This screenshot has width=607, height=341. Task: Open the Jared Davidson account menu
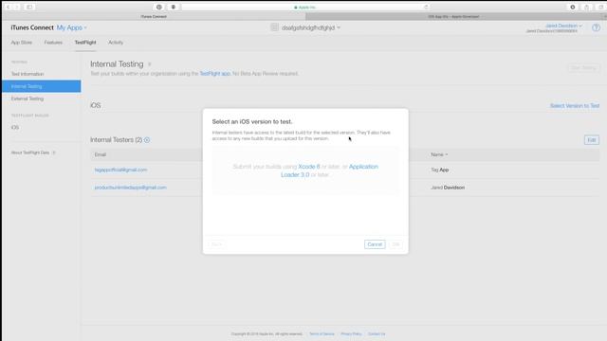(563, 26)
